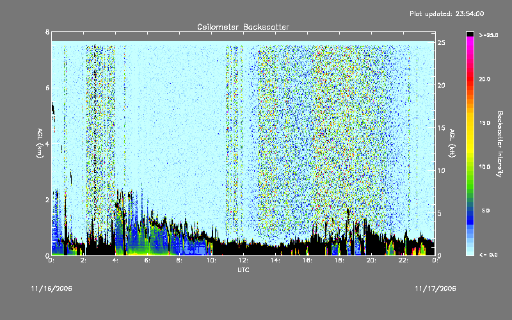This screenshot has height=320, width=512.
Task: Click the 'Plot updated: 23:54:00' timestamp
Action: [447, 13]
